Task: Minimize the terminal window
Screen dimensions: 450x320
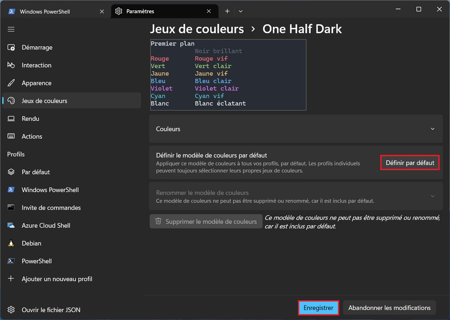Action: pyautogui.click(x=398, y=9)
